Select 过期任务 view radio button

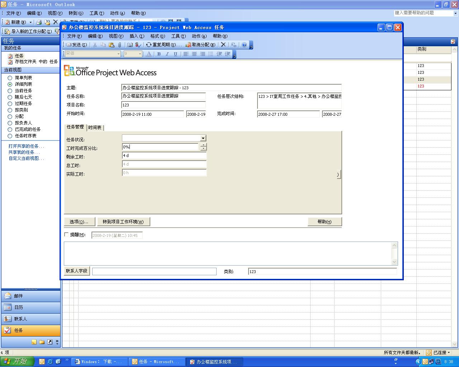click(x=10, y=104)
